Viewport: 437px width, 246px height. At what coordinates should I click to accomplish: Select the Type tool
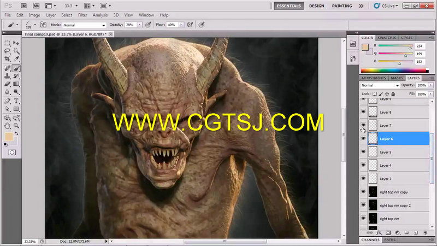click(16, 101)
